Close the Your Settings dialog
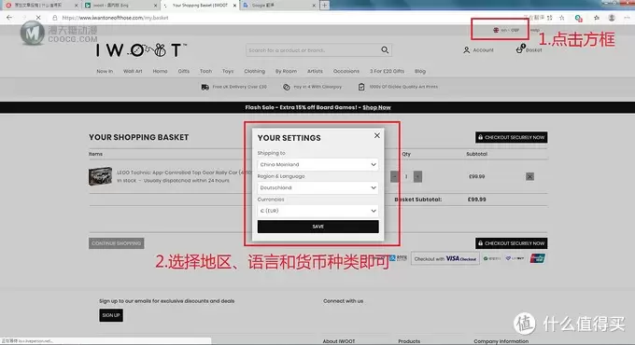This screenshot has width=635, height=345. coord(377,135)
